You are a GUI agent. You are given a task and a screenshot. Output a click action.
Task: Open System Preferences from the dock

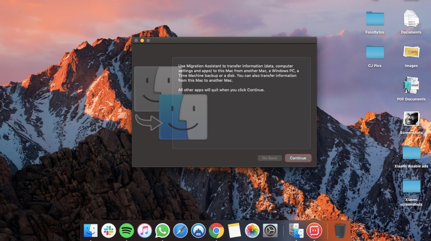pyautogui.click(x=270, y=230)
